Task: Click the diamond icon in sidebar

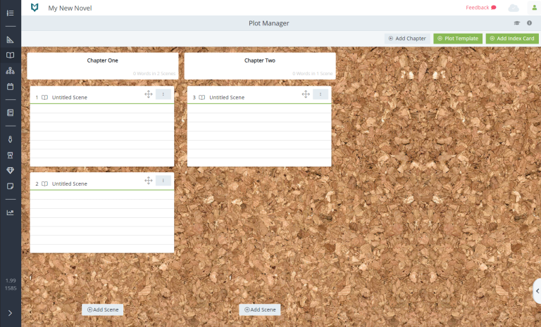Action: pyautogui.click(x=10, y=171)
